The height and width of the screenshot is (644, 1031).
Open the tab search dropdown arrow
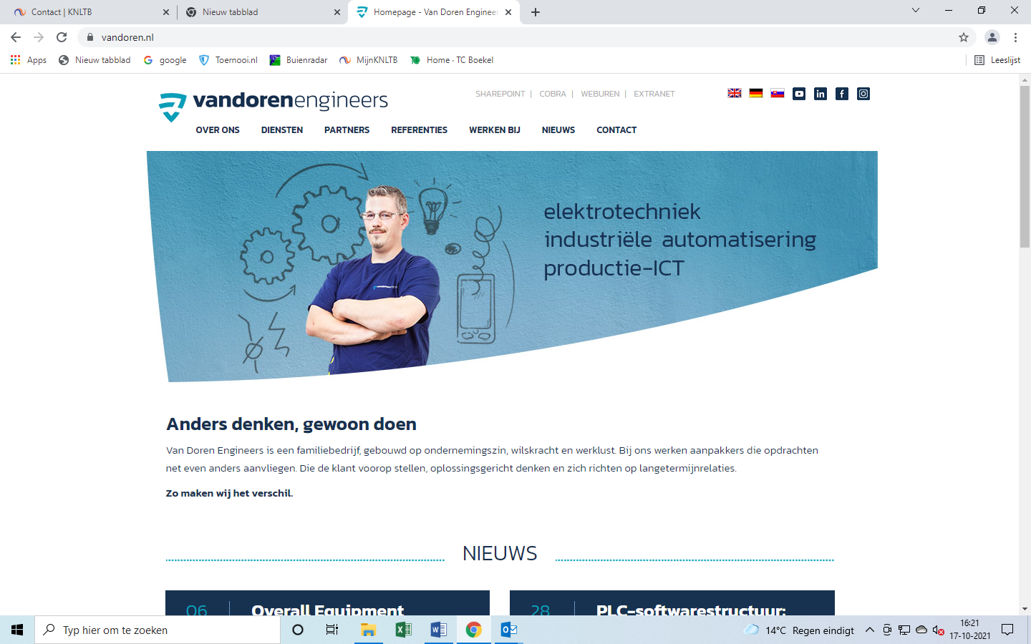916,10
